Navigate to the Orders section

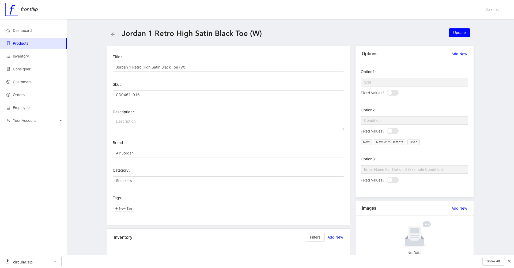coord(33,95)
